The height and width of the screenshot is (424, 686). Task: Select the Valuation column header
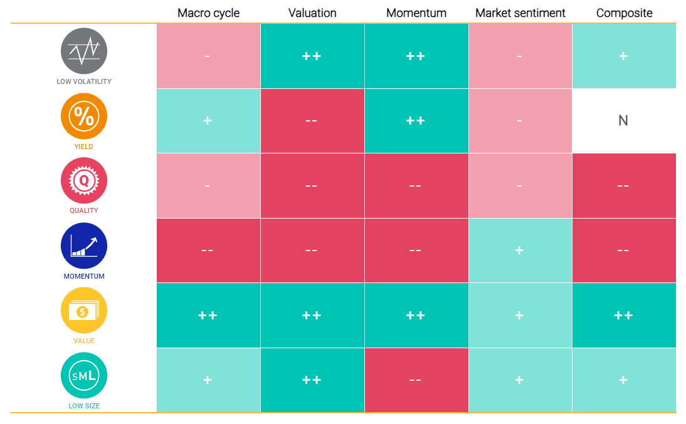point(312,13)
